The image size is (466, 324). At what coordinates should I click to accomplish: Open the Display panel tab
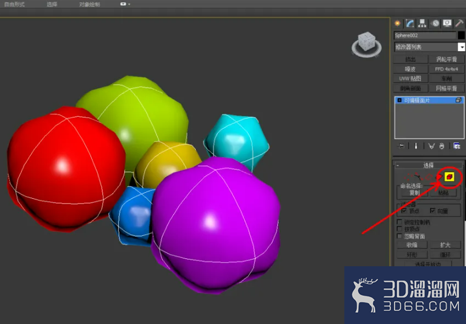click(x=447, y=23)
